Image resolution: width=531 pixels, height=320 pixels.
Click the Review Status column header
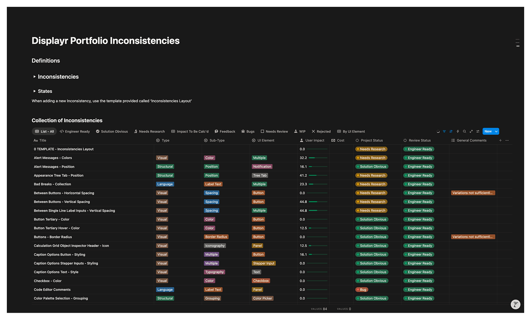(x=417, y=141)
